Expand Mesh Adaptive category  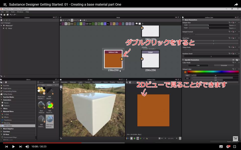[x=2, y=129]
